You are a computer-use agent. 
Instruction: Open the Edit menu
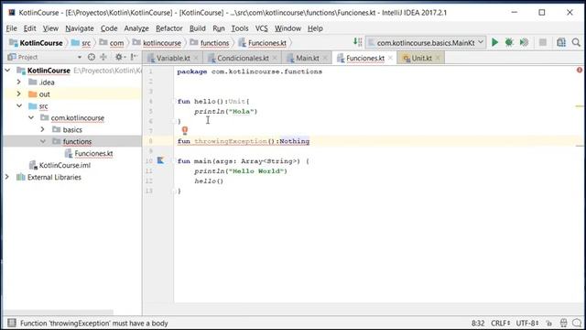click(x=30, y=28)
